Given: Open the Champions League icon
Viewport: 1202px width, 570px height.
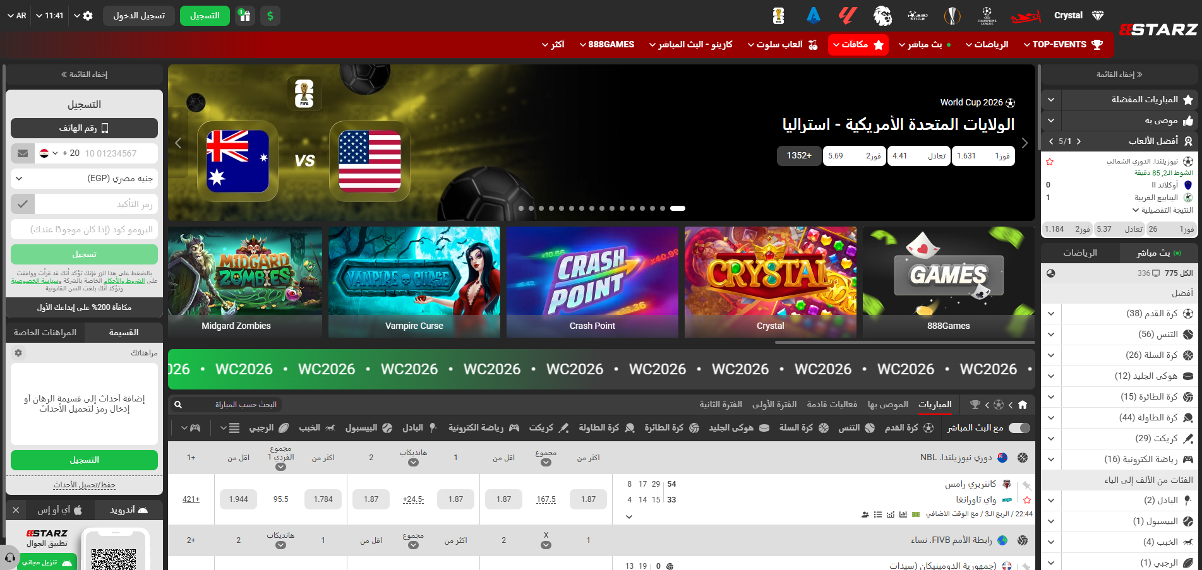Looking at the screenshot, I should [987, 15].
